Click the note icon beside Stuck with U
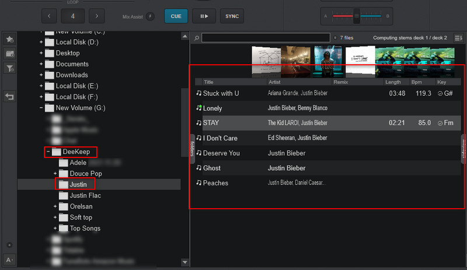The height and width of the screenshot is (270, 467). pyautogui.click(x=198, y=93)
